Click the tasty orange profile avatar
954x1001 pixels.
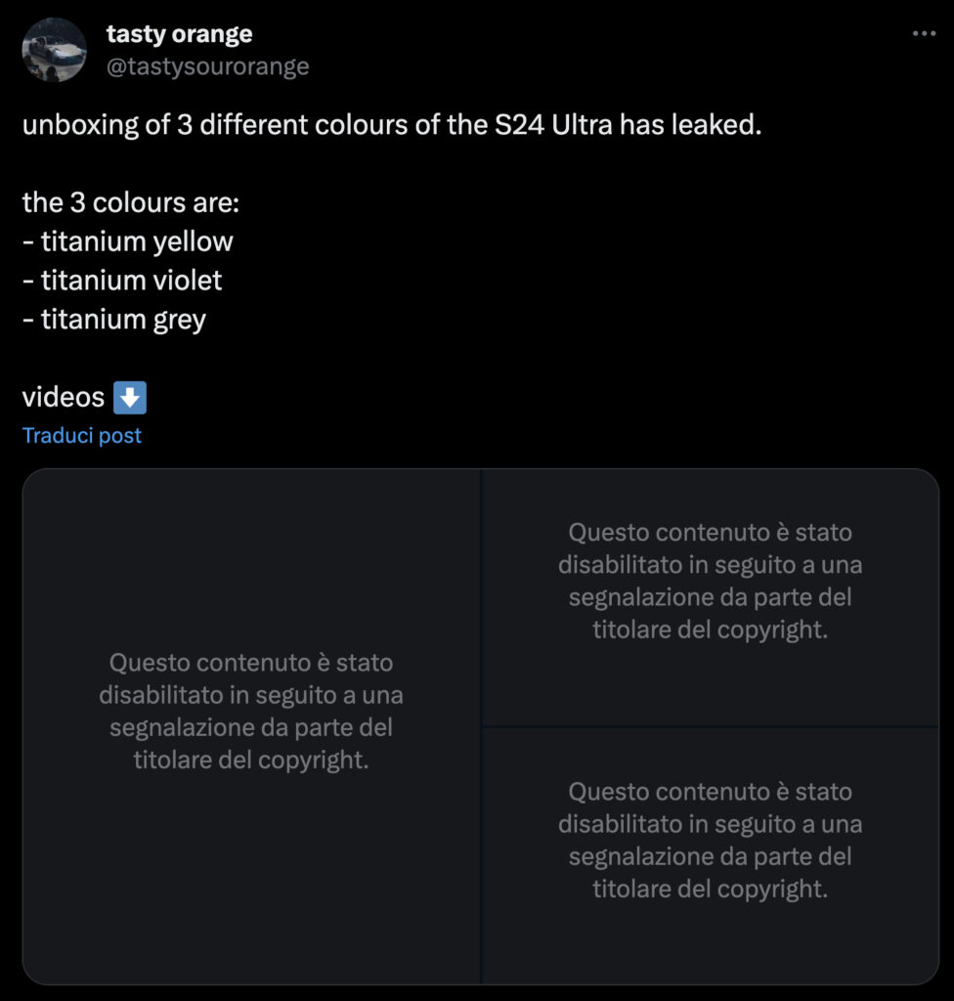pos(54,49)
